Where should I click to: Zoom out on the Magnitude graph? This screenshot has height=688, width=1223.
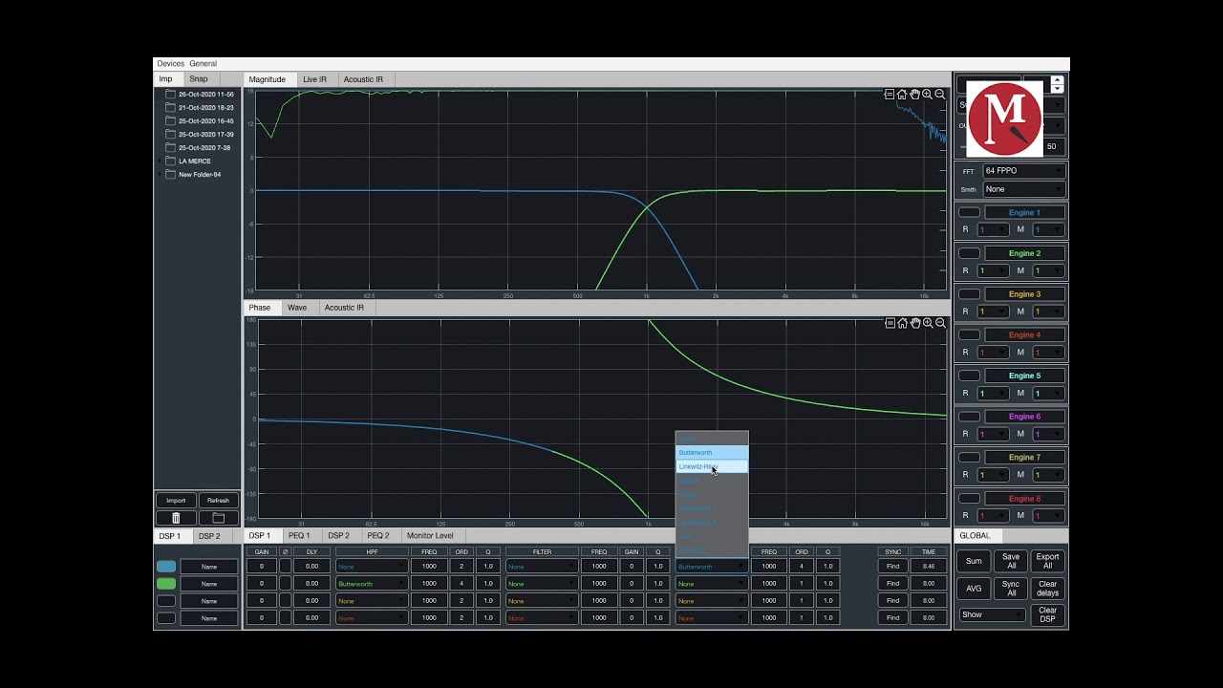pos(940,95)
